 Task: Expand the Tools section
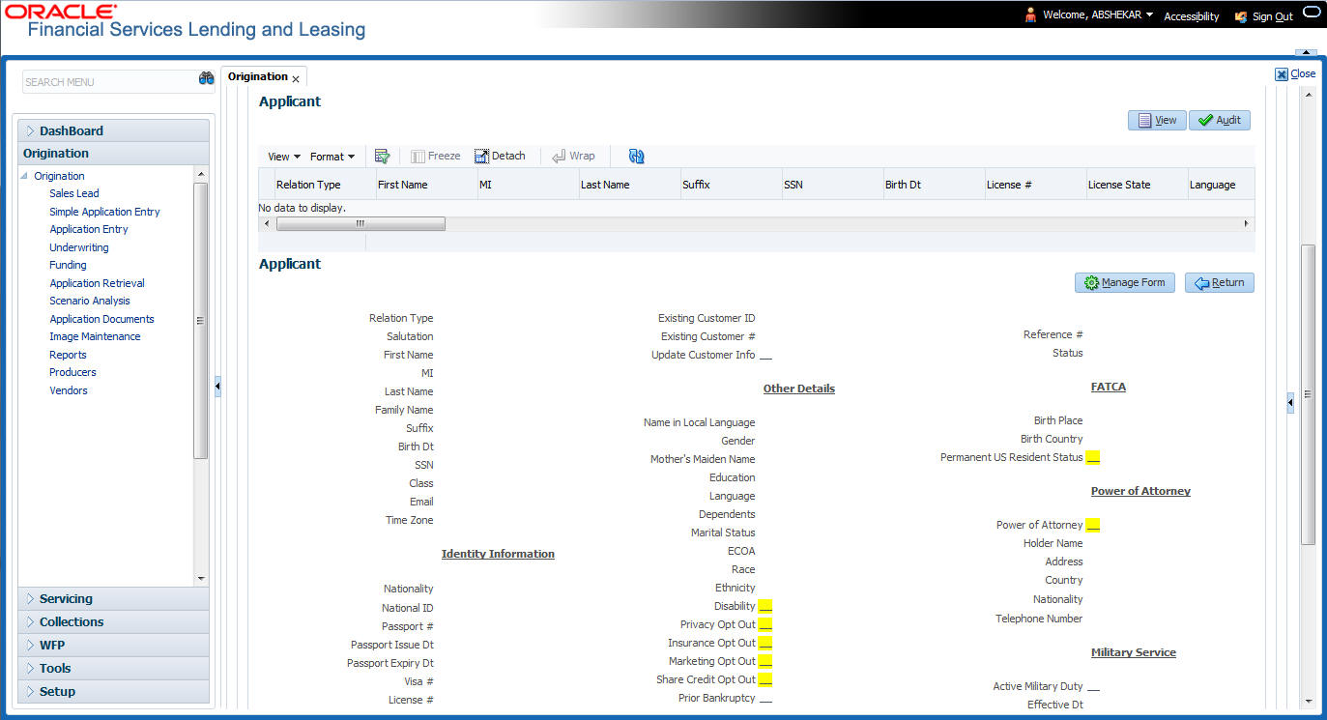tap(113, 668)
